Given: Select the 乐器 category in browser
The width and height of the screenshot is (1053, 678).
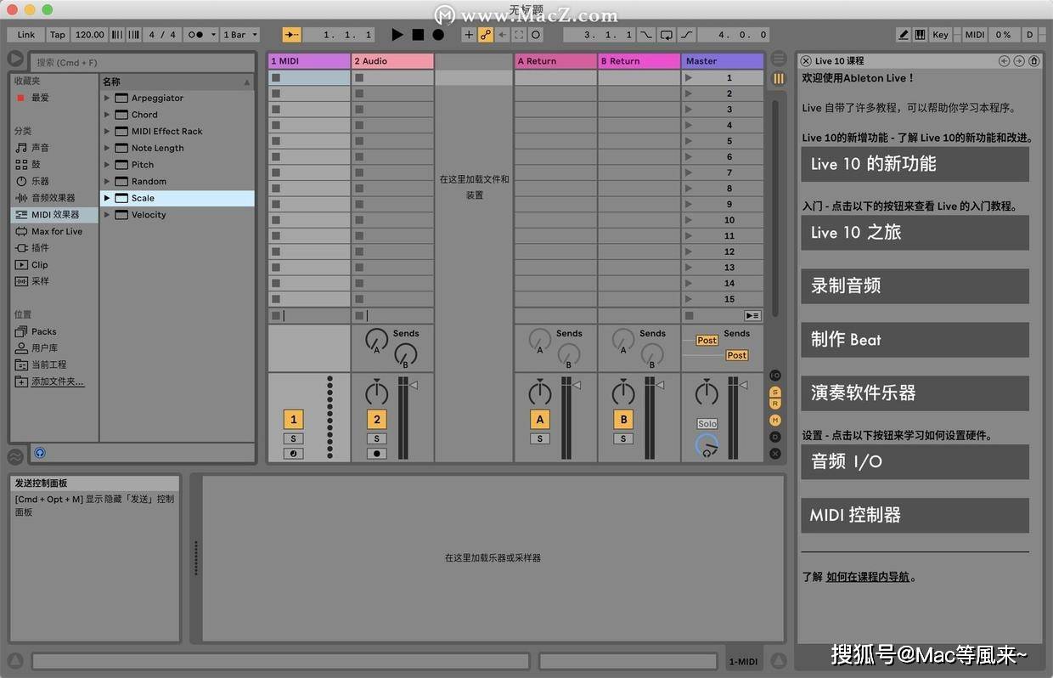Looking at the screenshot, I should click(x=40, y=181).
